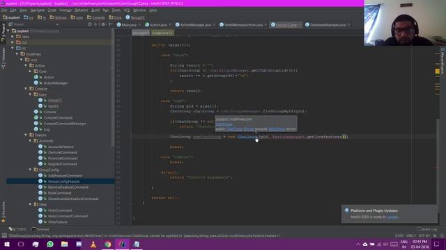The image size is (446, 250).
Task: Open the GroupCC class in project tree
Action: 54,100
